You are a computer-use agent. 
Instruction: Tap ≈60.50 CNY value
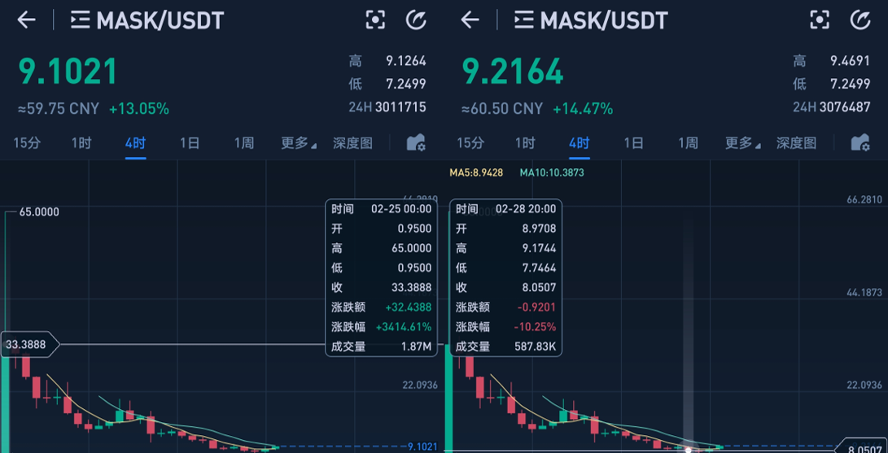click(502, 109)
